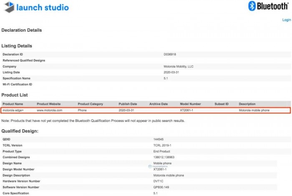This screenshot has width=292, height=196.
Task: Select the Motorola Mobility, LLC company value
Action: tap(179, 67)
